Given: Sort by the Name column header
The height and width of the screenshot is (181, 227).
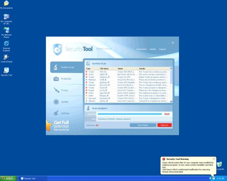Looking at the screenshot, I should pyautogui.click(x=127, y=68).
